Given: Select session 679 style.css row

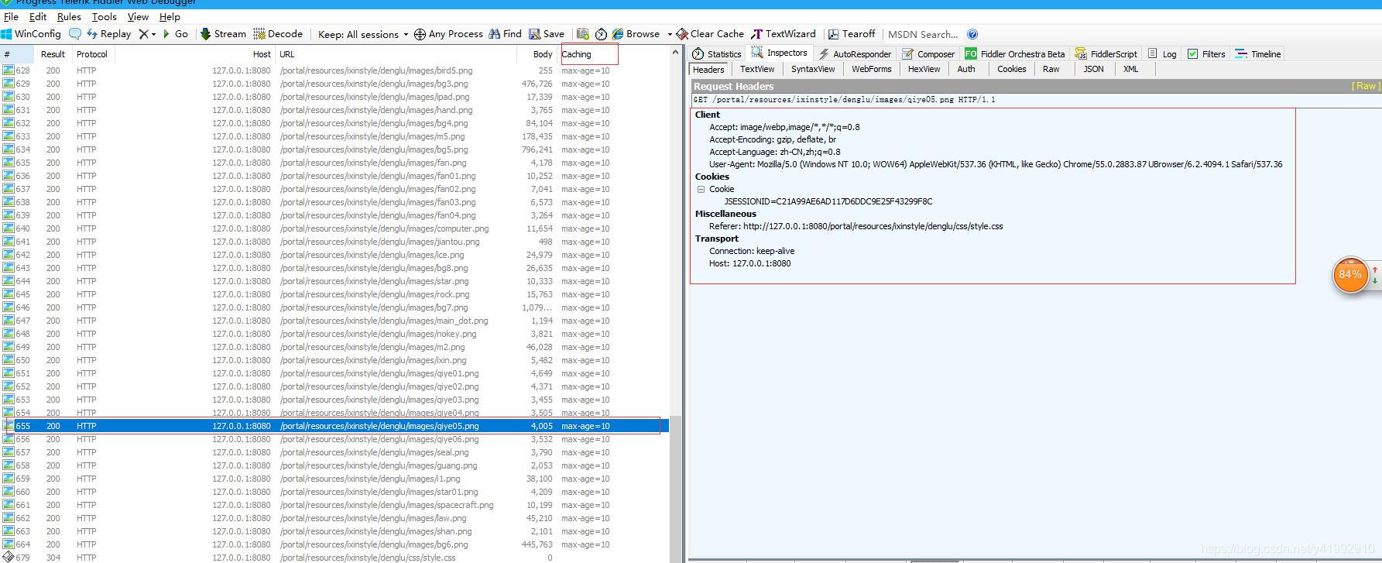Looking at the screenshot, I should tap(334, 558).
